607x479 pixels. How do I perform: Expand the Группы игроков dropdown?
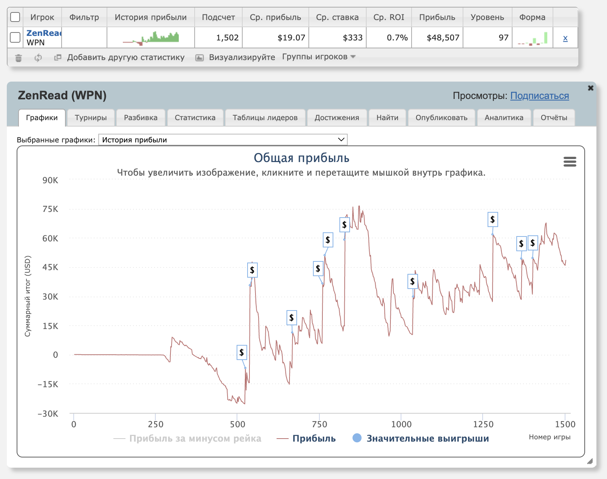point(319,57)
